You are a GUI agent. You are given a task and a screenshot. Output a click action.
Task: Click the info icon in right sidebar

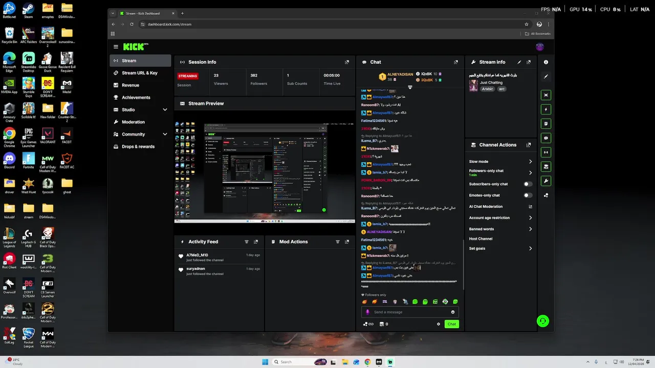(x=546, y=62)
